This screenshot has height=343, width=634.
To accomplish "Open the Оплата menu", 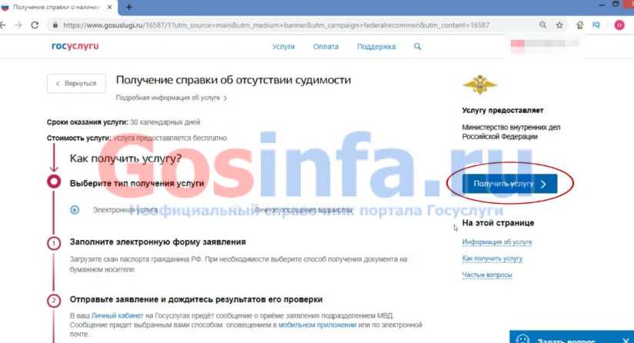I will click(x=325, y=47).
